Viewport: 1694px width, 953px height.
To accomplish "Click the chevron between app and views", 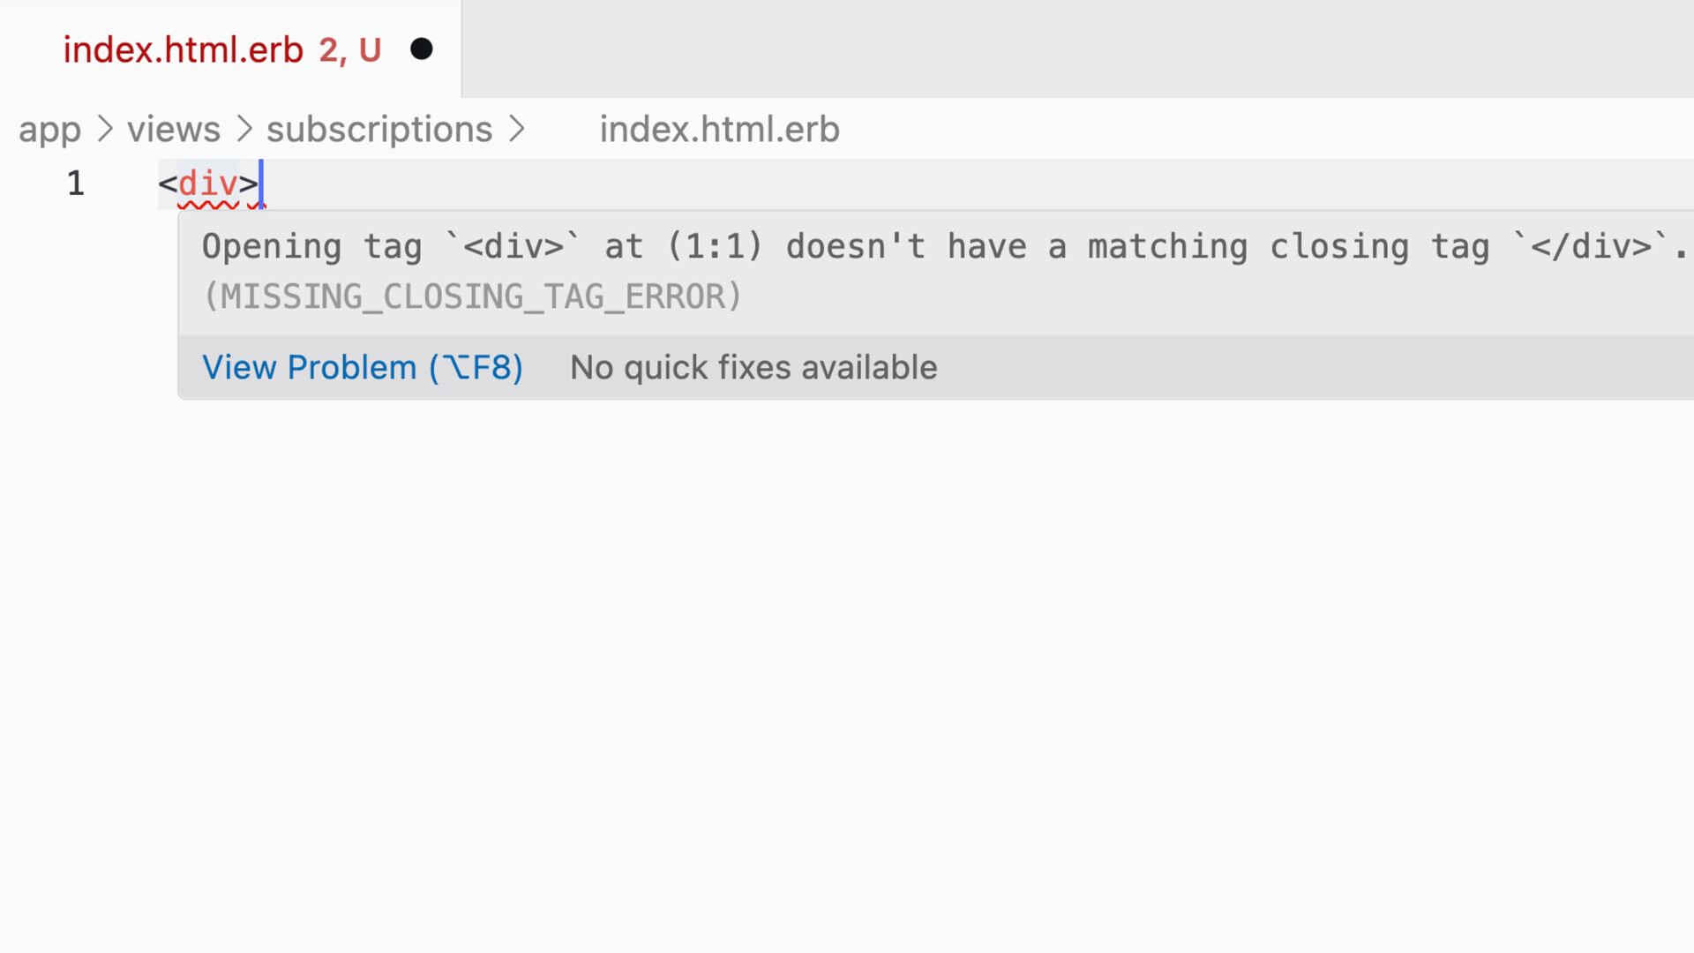I will [105, 130].
